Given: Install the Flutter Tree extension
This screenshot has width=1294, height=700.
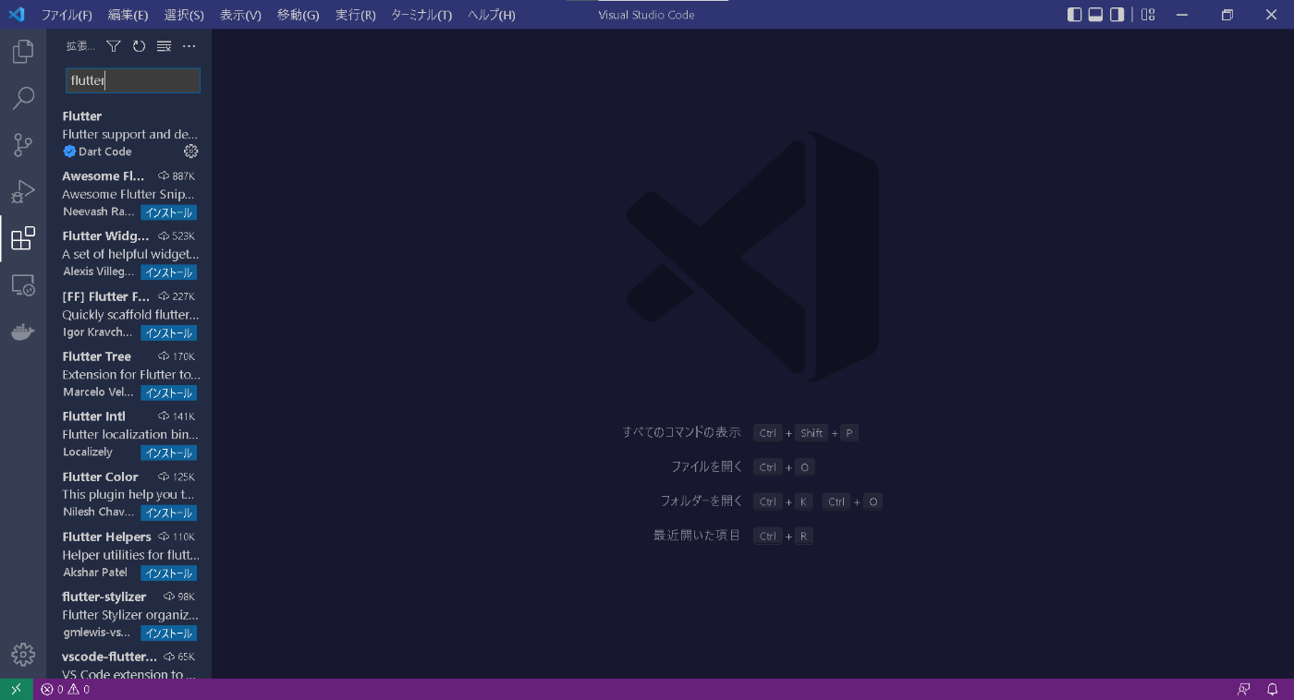Looking at the screenshot, I should (168, 392).
